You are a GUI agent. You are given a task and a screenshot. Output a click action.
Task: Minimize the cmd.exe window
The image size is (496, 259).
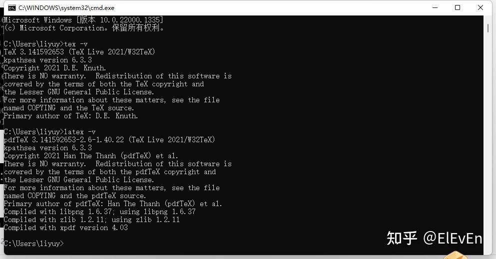pos(435,7)
